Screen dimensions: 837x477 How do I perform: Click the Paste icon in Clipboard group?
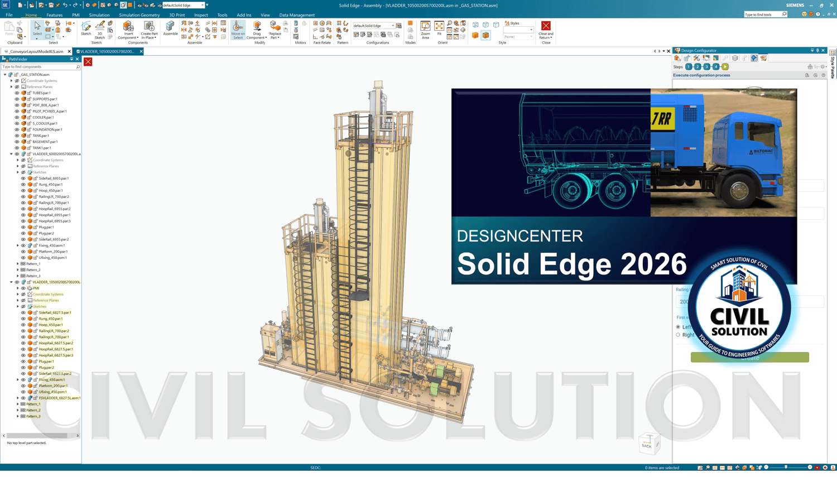9,28
